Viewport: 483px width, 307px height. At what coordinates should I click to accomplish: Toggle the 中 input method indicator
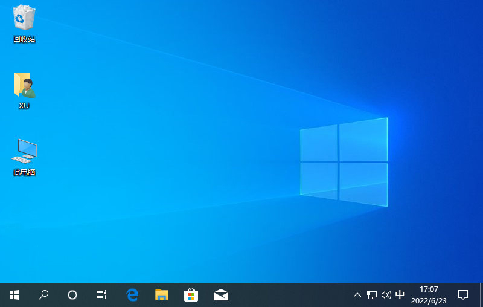400,295
